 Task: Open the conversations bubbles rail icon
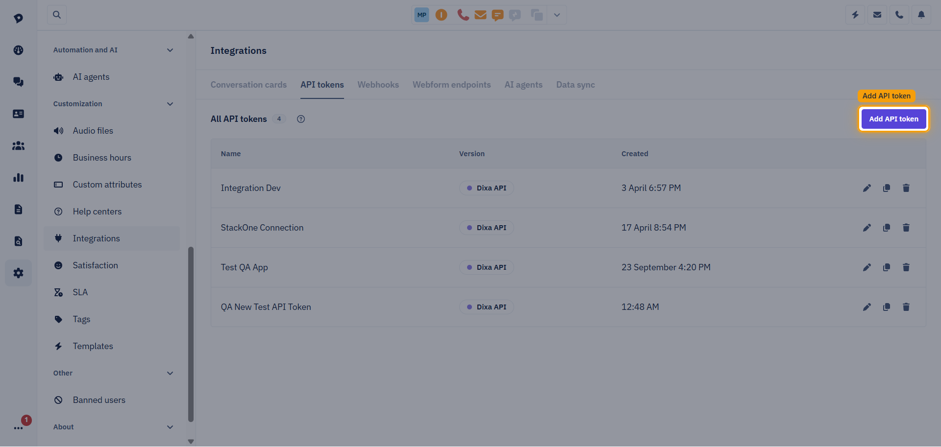click(18, 82)
